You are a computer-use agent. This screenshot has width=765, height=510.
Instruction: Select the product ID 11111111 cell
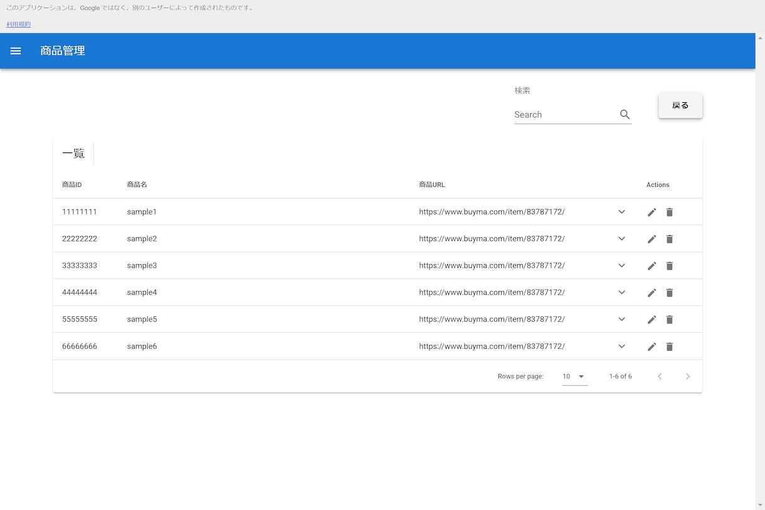click(80, 212)
